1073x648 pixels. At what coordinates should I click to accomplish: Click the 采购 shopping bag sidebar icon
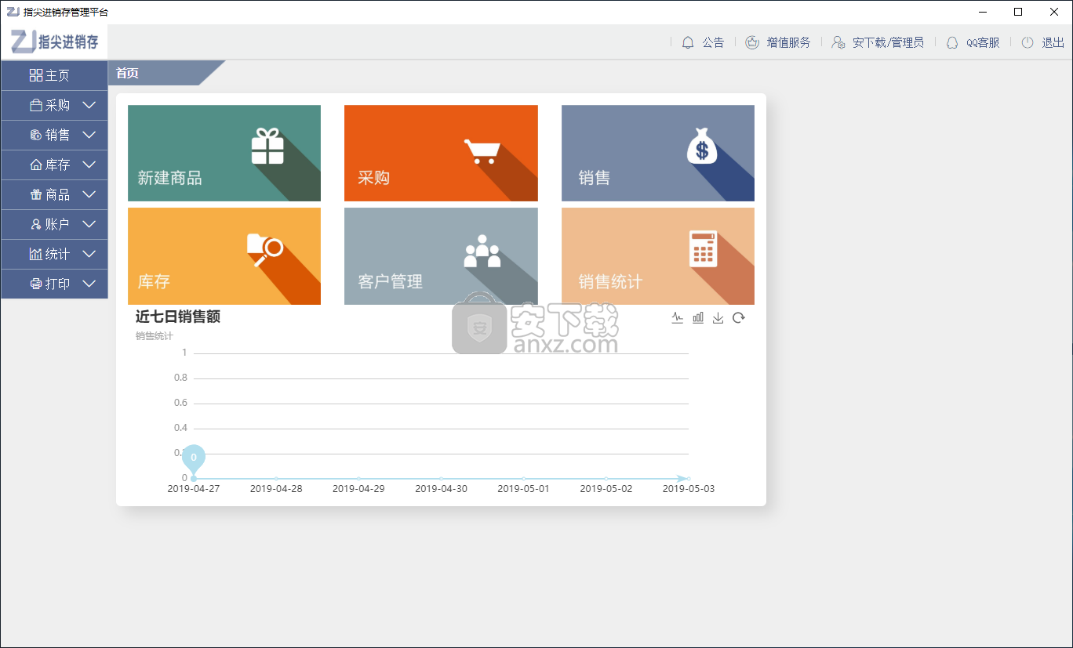pyautogui.click(x=35, y=105)
